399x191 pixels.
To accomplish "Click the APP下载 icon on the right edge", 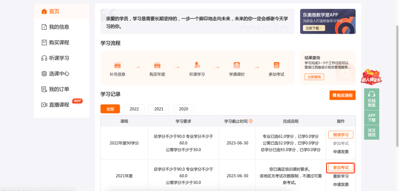I will pyautogui.click(x=372, y=117).
